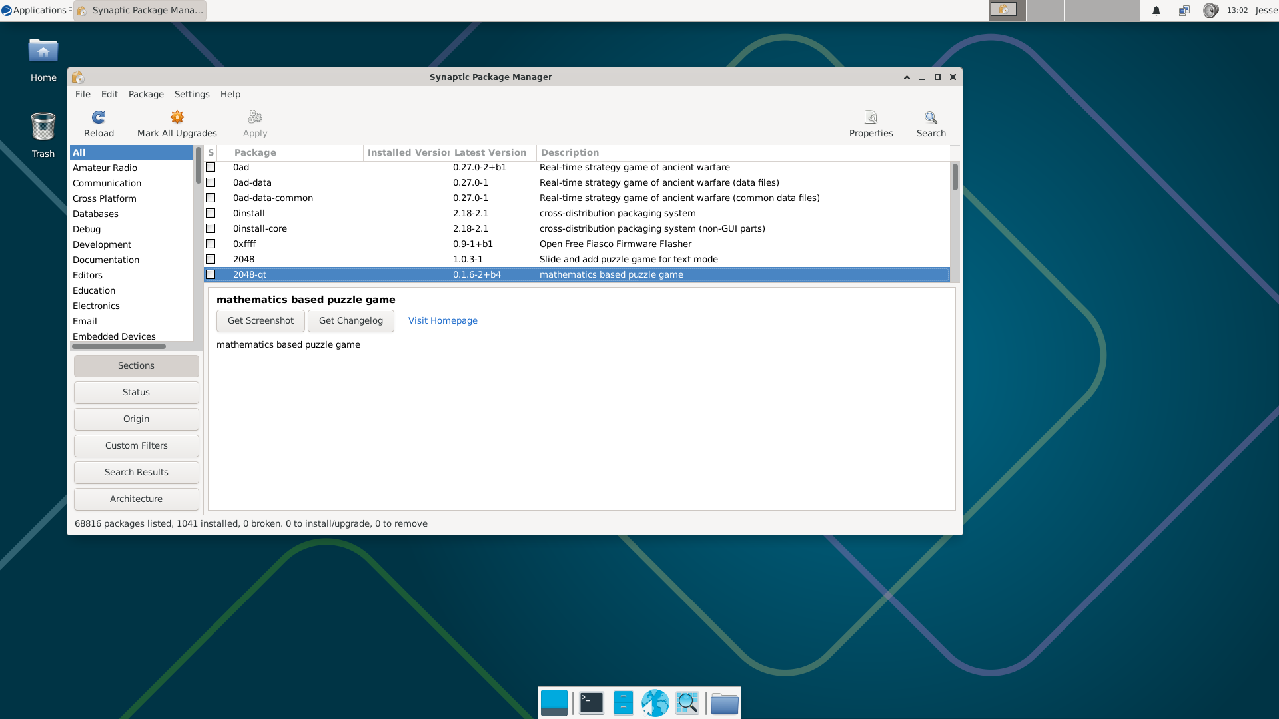Toggle status checkbox for 0xffff

(211, 244)
